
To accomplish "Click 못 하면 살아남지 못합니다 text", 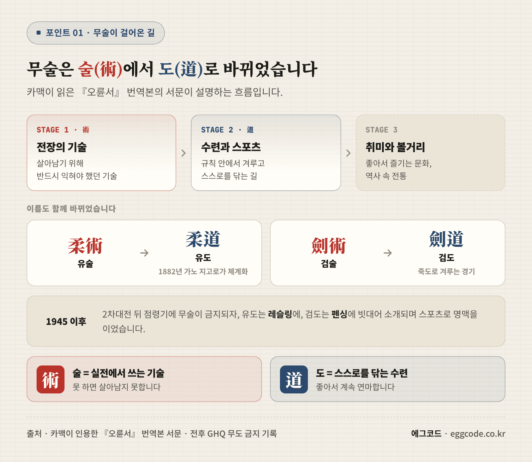I will pos(117,387).
